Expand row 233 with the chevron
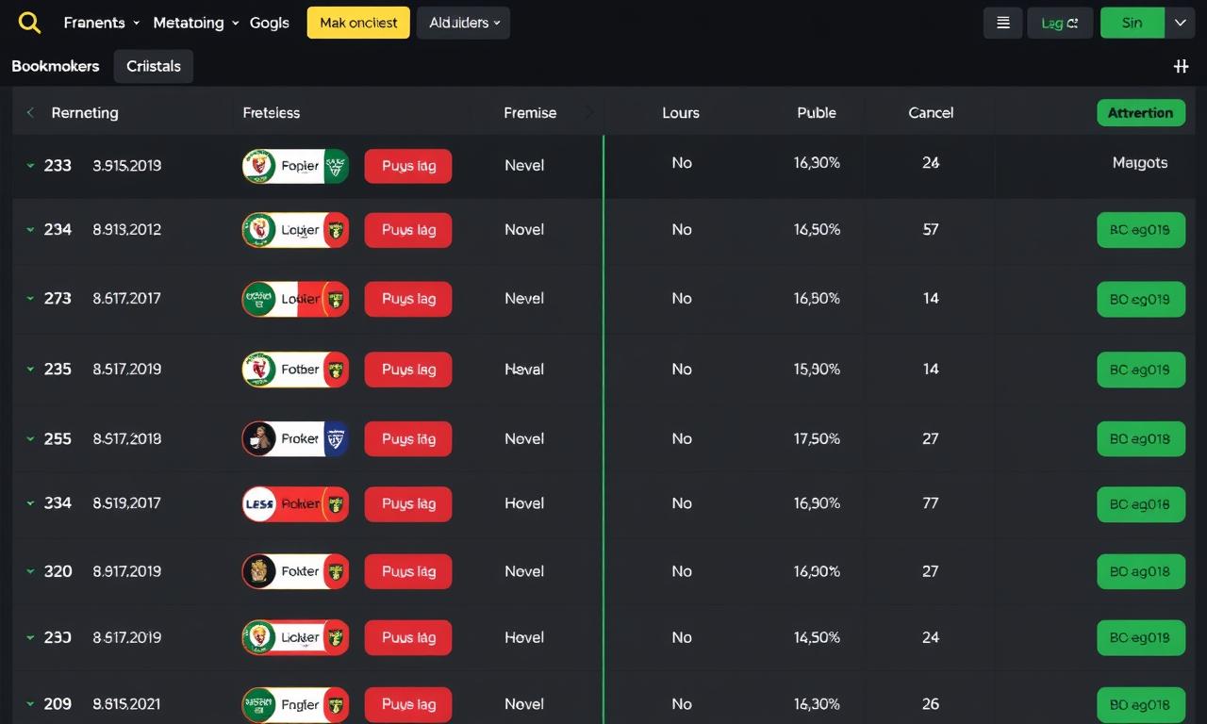 pyautogui.click(x=30, y=166)
